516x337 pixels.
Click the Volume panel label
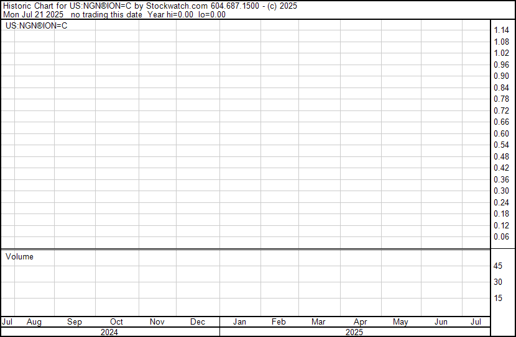click(x=19, y=256)
